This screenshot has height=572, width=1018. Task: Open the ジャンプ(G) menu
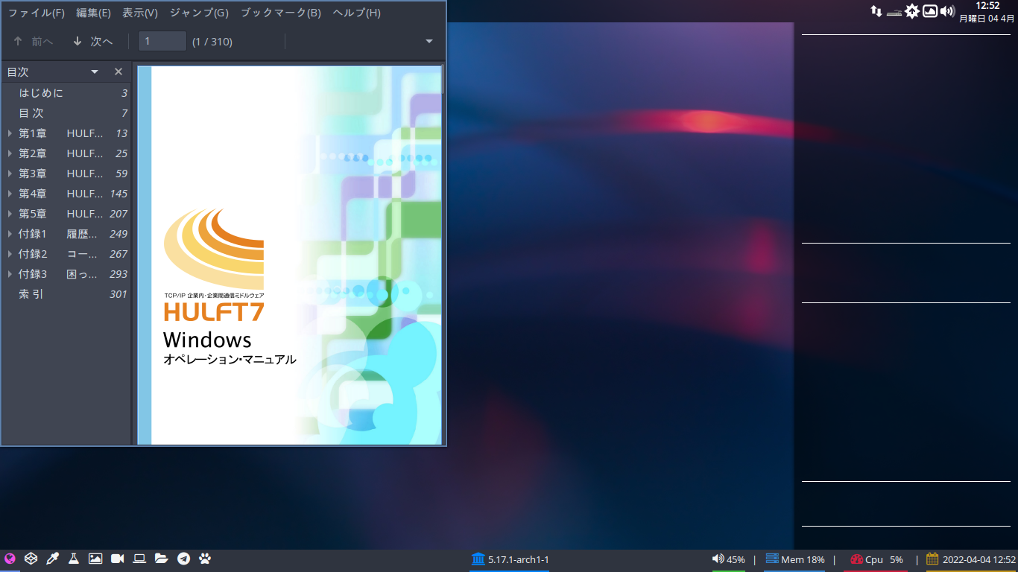coord(199,13)
